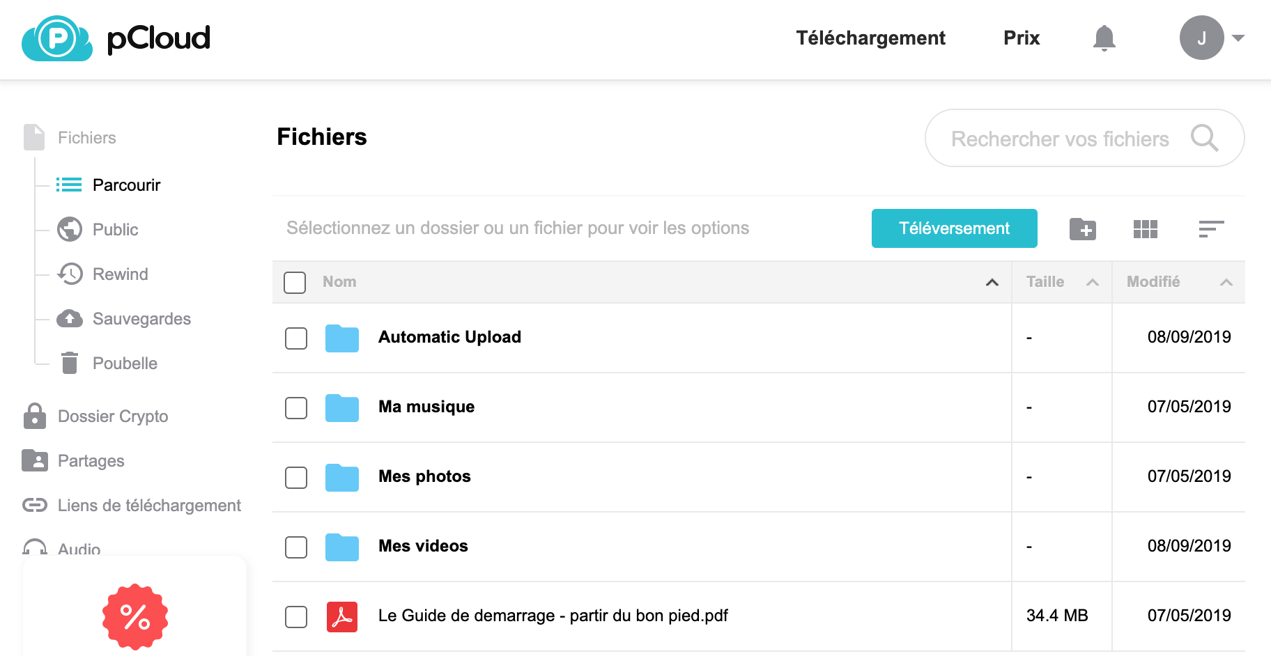Check the checkbox next to Ma musique
Viewport: 1271px width, 656px height.
[295, 408]
